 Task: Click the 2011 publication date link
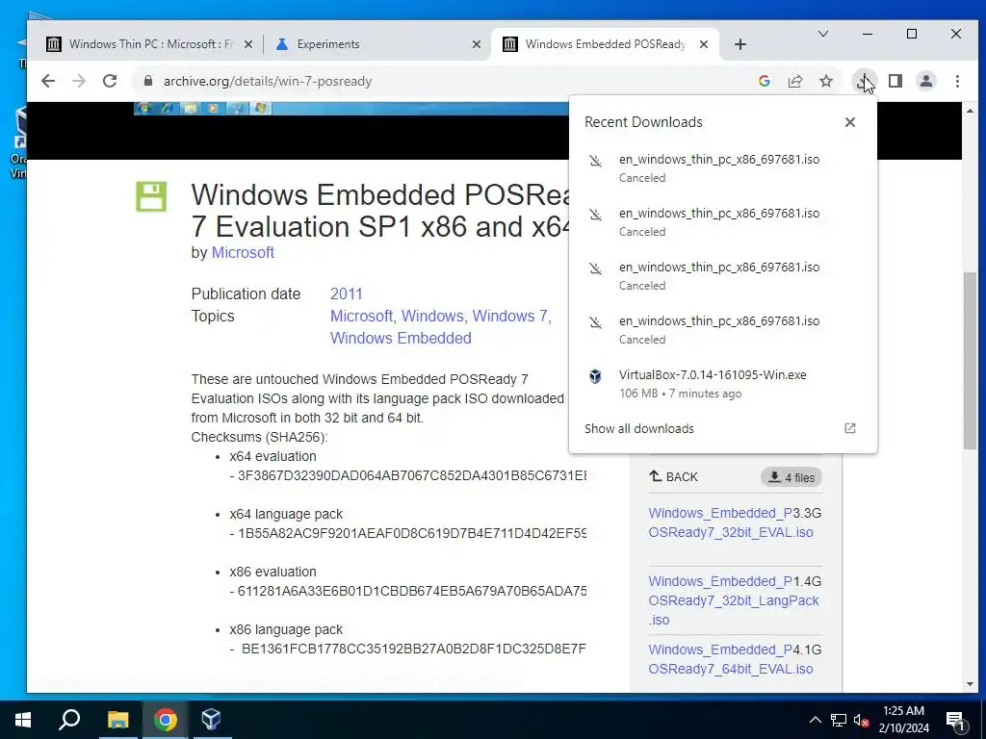click(x=347, y=294)
